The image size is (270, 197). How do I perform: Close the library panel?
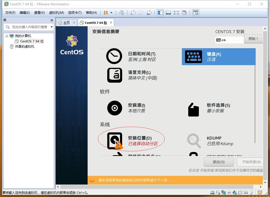(52, 20)
